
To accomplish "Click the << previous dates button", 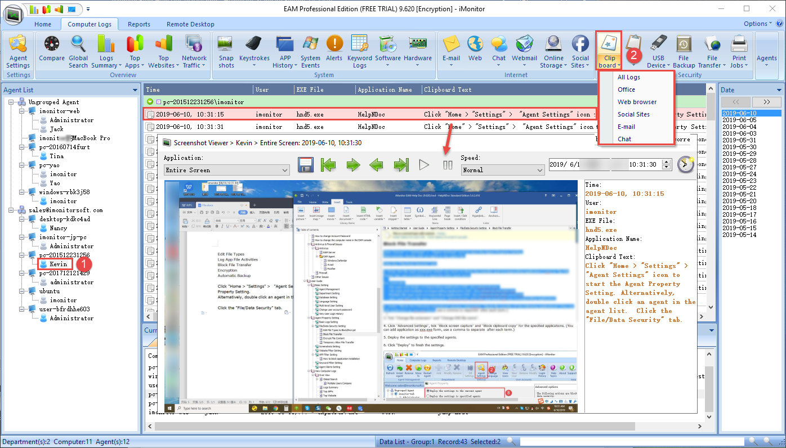I will pos(735,102).
